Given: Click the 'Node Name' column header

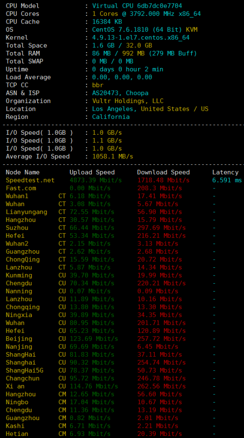Looking at the screenshot, I should coord(23,172).
